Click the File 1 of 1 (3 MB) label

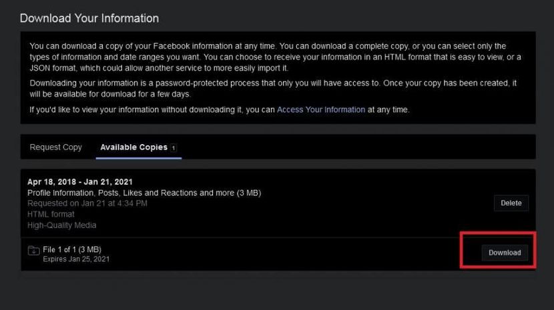pyautogui.click(x=72, y=249)
